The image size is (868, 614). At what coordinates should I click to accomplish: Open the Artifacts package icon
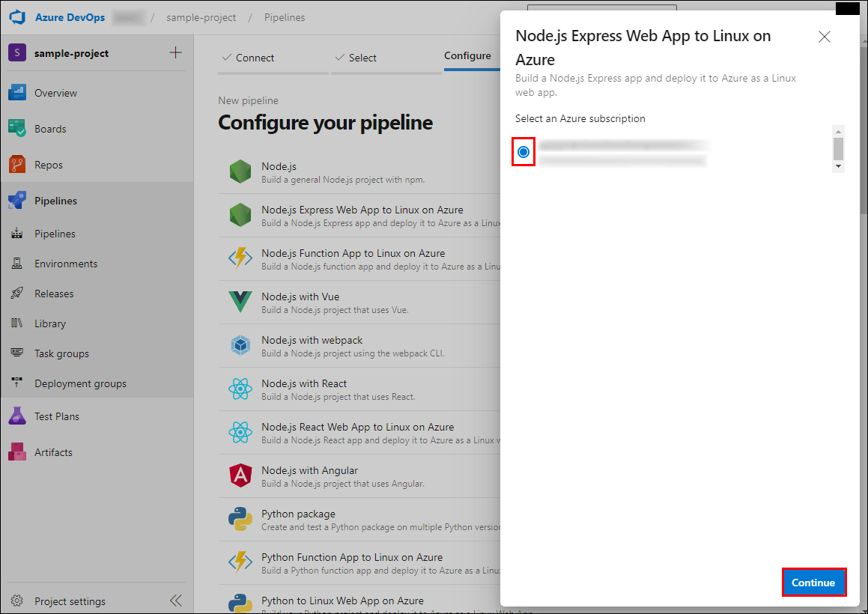coord(17,452)
